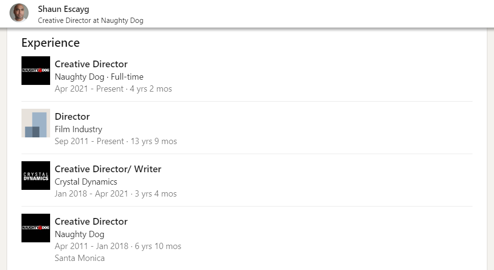This screenshot has width=494, height=270.
Task: Click the 'Apr 2021 - Present' date line
Action: click(113, 89)
